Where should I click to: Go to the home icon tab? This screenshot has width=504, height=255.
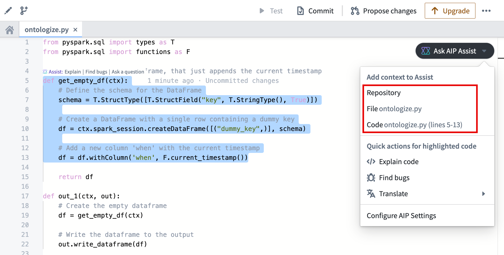10,30
